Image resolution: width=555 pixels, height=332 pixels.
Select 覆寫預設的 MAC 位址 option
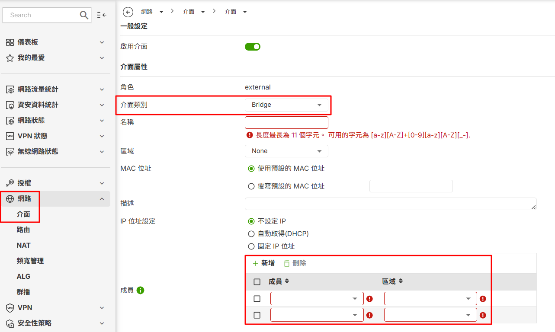click(x=251, y=186)
